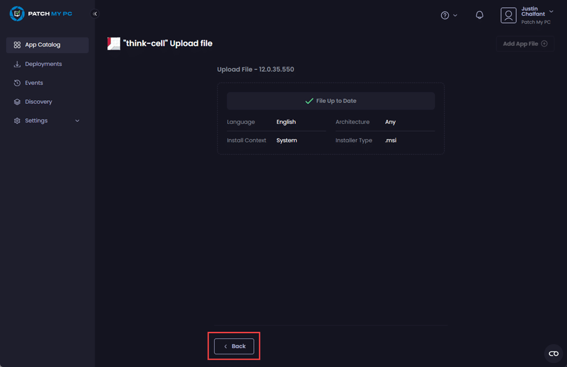Click the Patch My PC logo

pyautogui.click(x=40, y=14)
